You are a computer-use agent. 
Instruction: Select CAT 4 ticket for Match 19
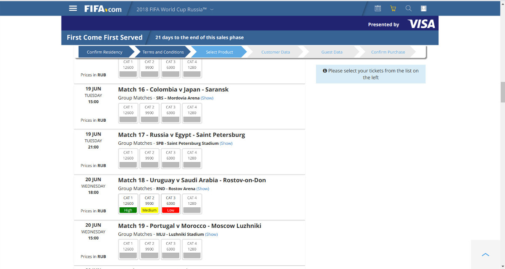click(192, 250)
